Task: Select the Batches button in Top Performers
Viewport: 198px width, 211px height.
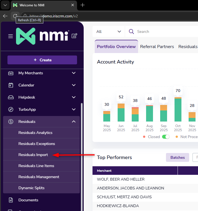Action: click(178, 157)
